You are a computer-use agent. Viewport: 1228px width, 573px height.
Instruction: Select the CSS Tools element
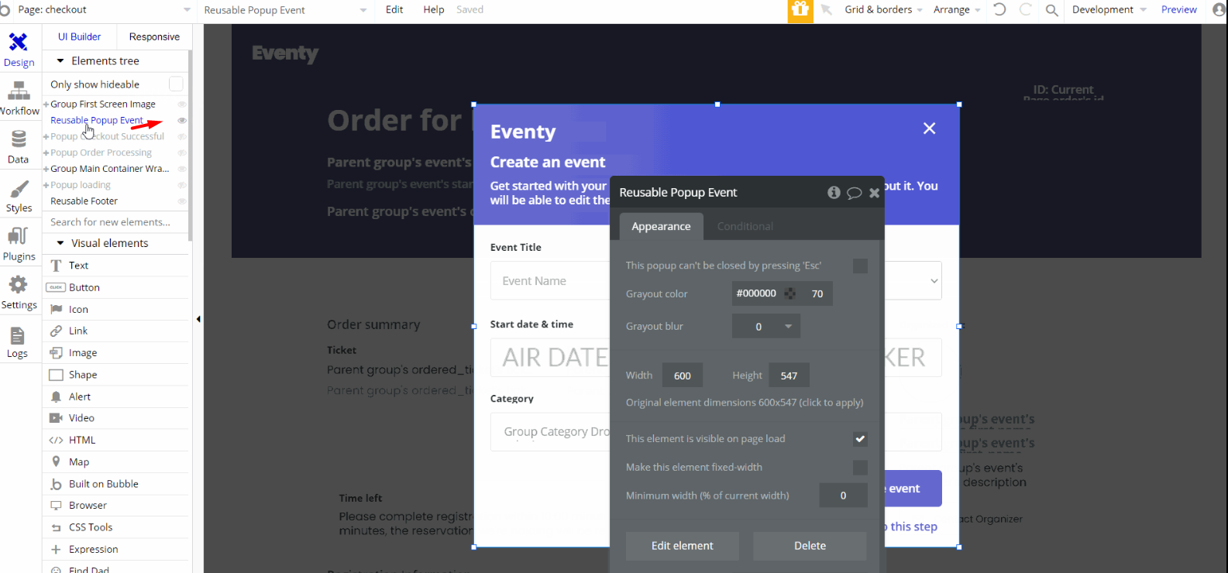(x=116, y=527)
